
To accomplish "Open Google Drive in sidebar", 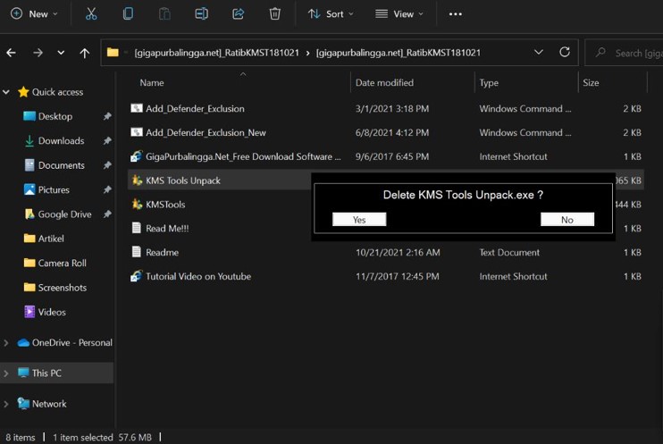I will point(64,214).
